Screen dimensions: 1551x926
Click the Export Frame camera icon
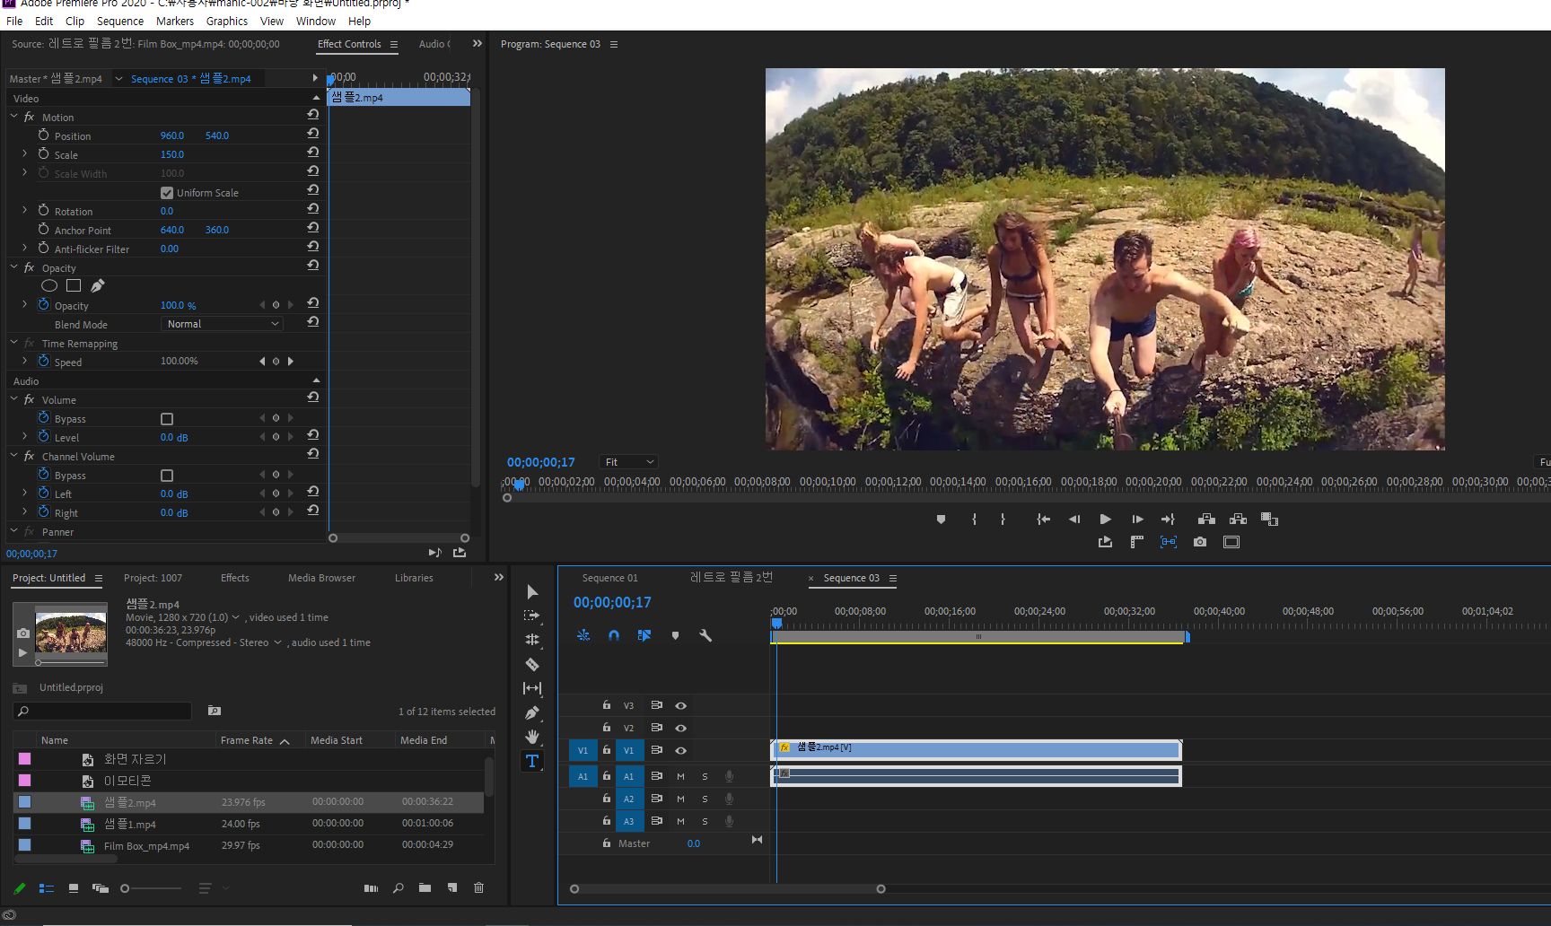pyautogui.click(x=1200, y=542)
